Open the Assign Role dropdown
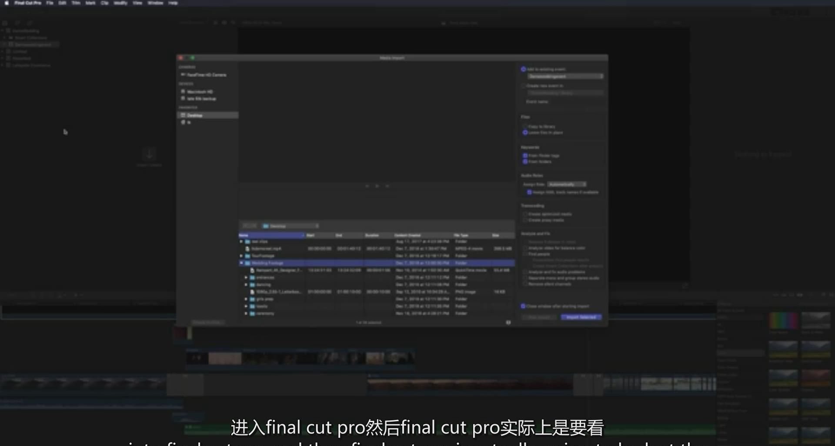This screenshot has height=446, width=835. click(567, 184)
